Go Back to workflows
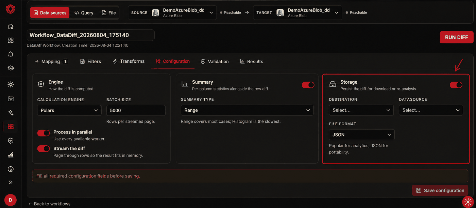This screenshot has width=476, height=208. (x=49, y=204)
